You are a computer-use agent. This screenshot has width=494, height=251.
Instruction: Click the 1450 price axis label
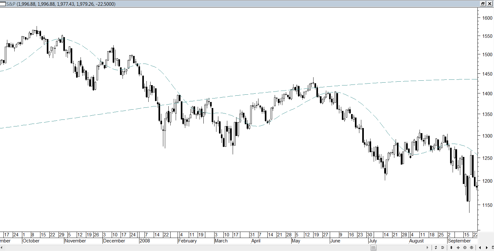click(487, 74)
